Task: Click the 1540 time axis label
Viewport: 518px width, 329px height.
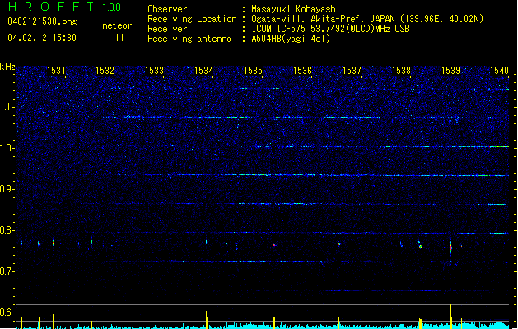Action: pyautogui.click(x=500, y=71)
